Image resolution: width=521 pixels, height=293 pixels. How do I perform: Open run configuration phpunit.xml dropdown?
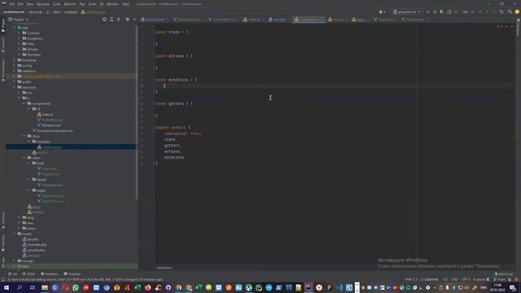pyautogui.click(x=407, y=11)
